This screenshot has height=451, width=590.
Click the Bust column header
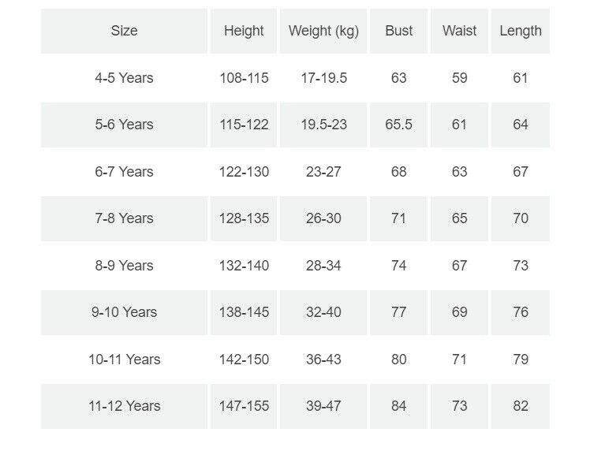(x=399, y=31)
